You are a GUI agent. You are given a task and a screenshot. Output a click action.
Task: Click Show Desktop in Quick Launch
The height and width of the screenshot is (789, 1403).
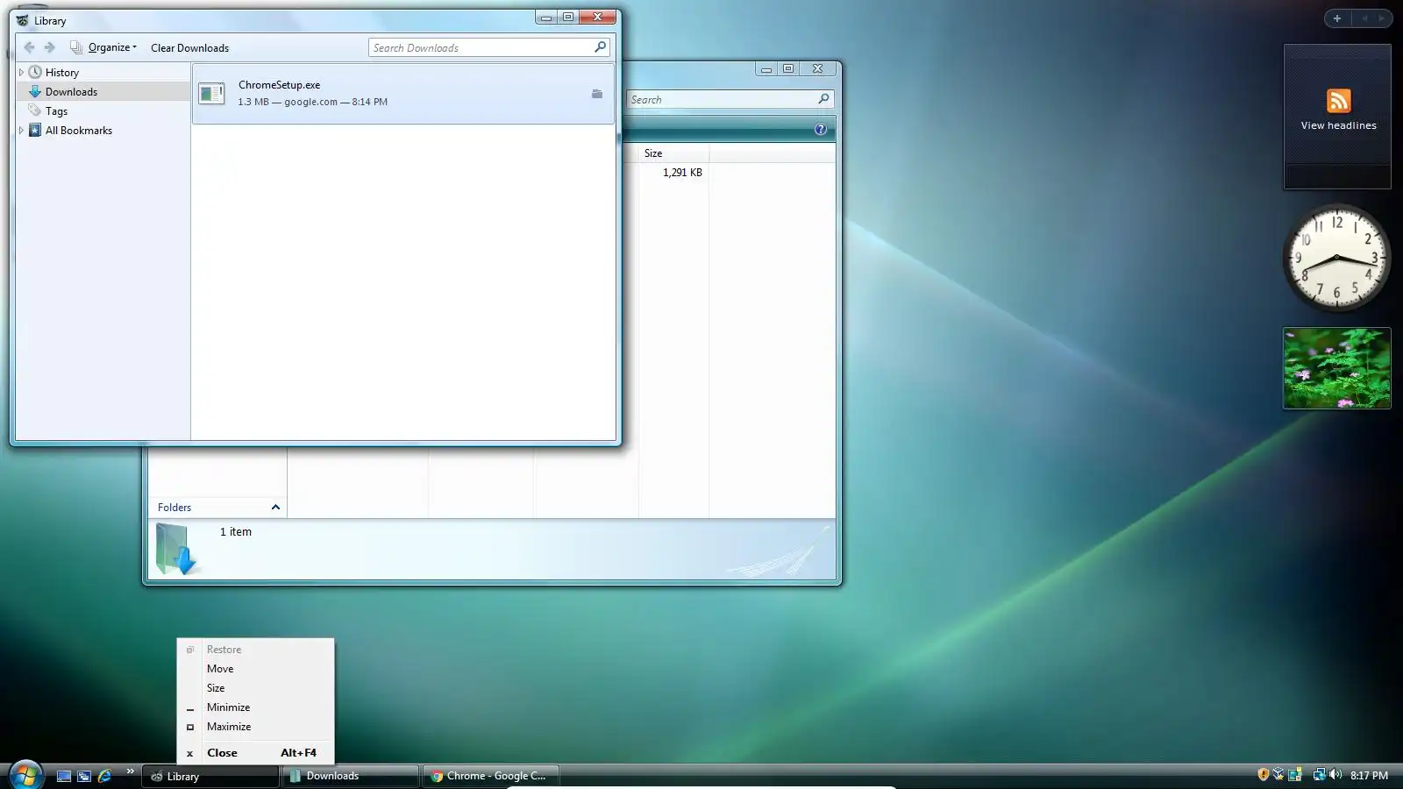pos(63,776)
